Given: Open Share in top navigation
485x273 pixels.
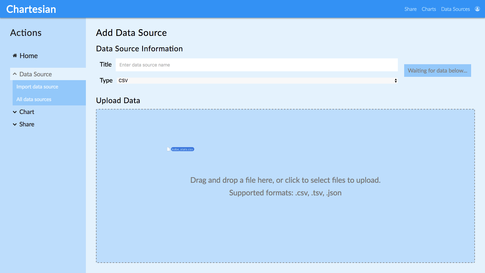Looking at the screenshot, I should tap(410, 9).
